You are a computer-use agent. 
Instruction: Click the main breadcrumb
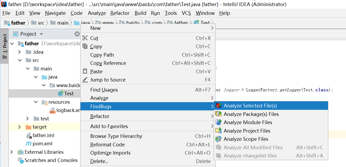point(60,23)
